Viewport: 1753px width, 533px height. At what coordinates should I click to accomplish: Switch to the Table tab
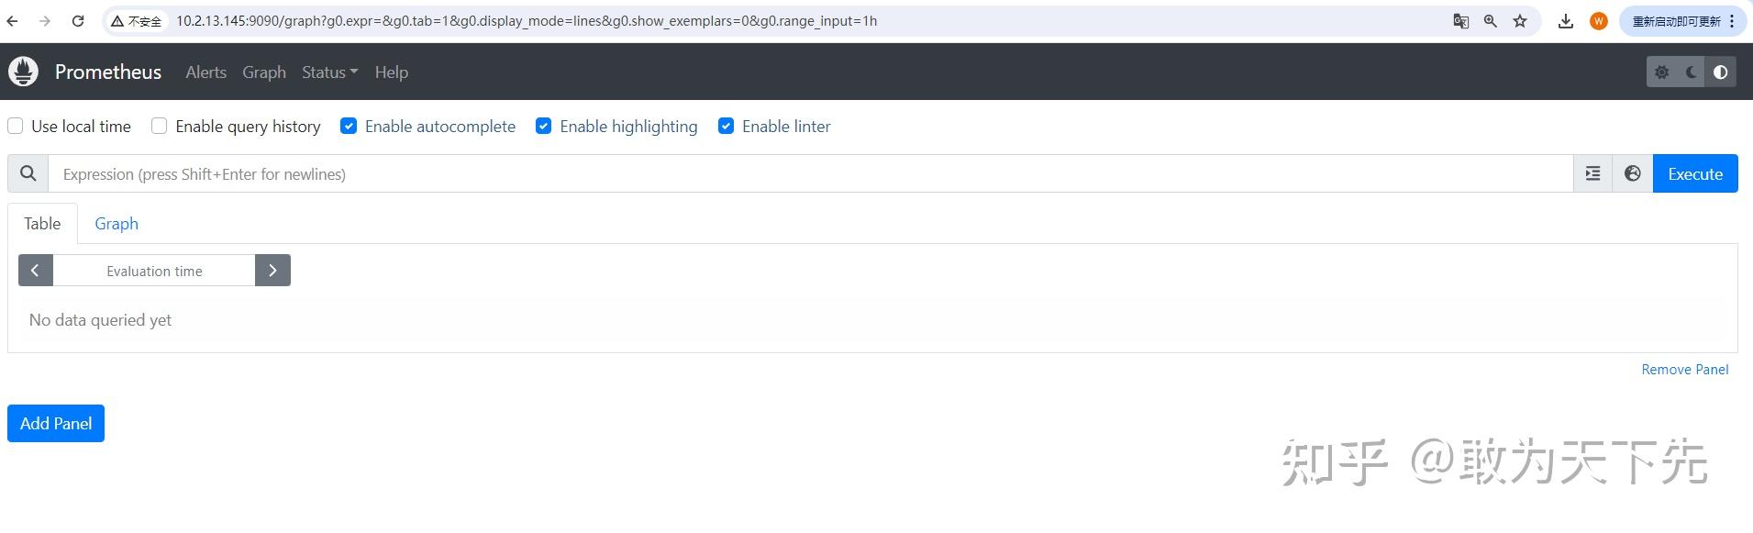[x=42, y=224]
